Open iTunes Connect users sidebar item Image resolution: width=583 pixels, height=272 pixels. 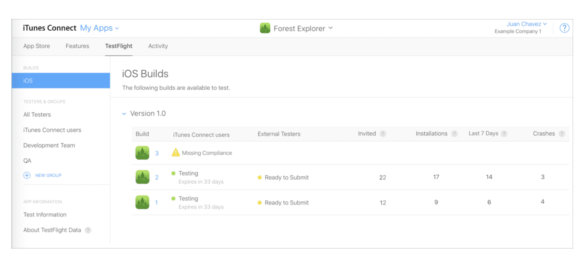[52, 130]
